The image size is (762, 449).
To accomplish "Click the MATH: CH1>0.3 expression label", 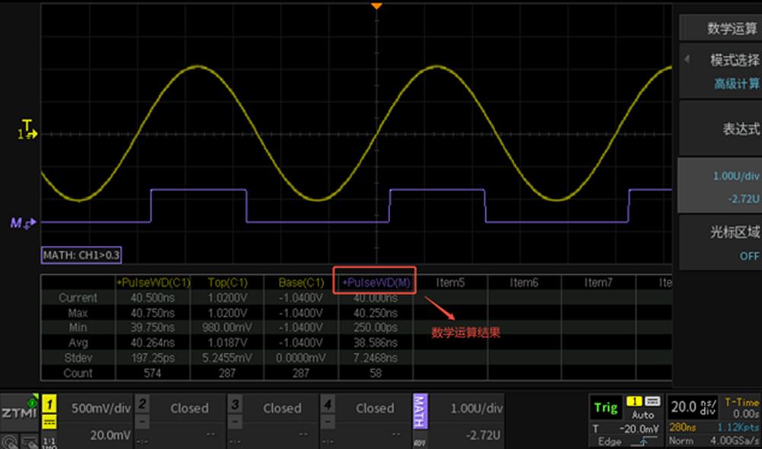I will tap(82, 255).
